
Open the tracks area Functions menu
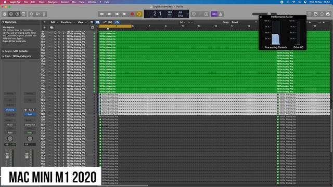click(67, 22)
